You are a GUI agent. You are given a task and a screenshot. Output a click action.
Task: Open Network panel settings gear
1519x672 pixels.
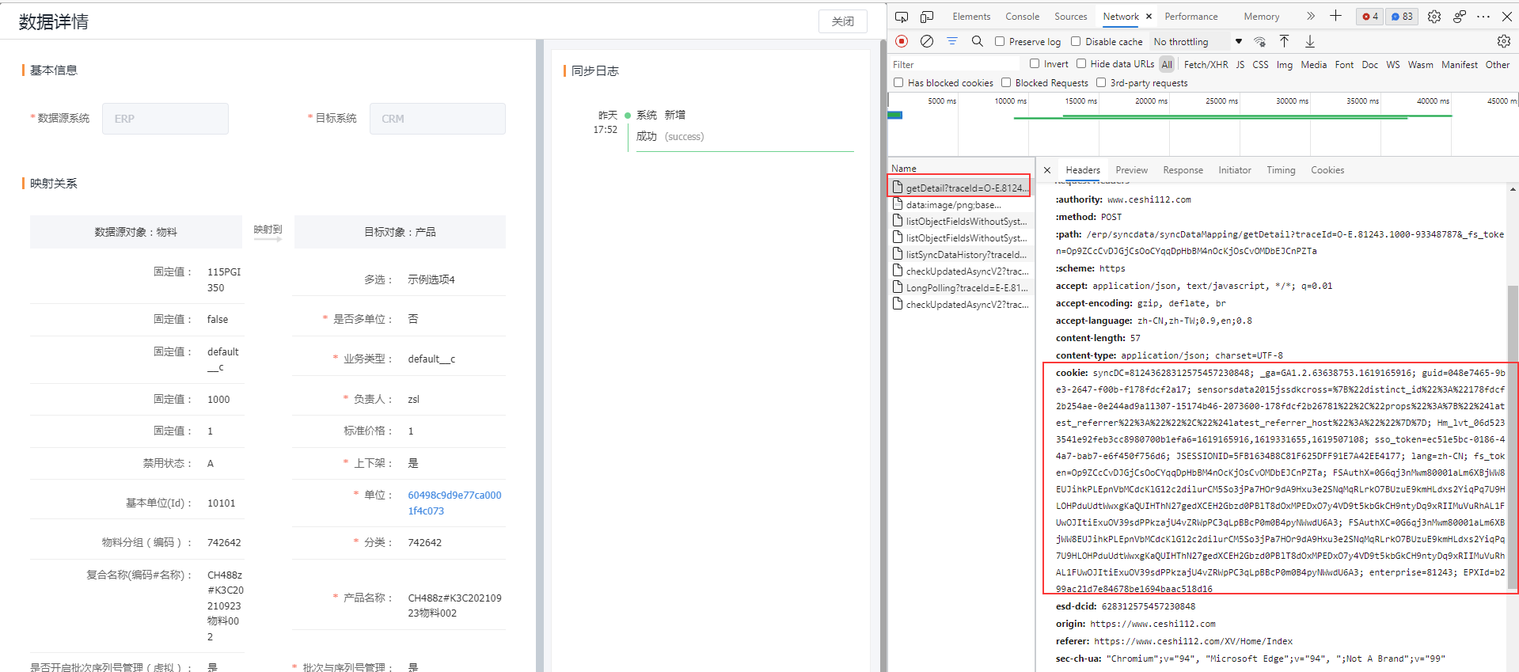pos(1504,41)
